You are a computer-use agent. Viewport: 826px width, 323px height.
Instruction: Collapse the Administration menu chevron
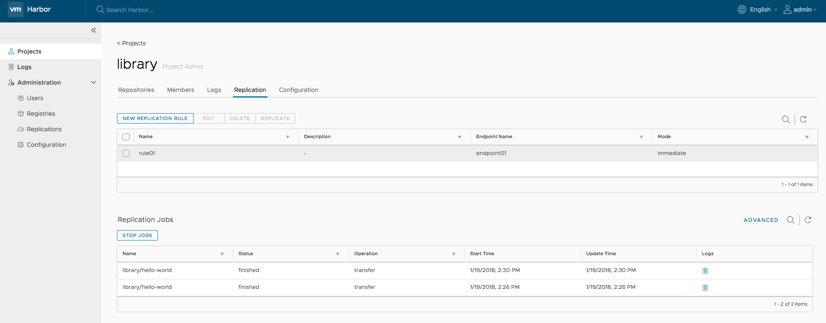pos(94,82)
